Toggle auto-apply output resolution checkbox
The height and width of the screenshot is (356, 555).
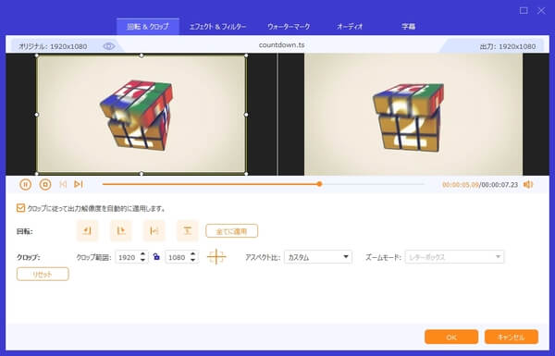coord(20,208)
